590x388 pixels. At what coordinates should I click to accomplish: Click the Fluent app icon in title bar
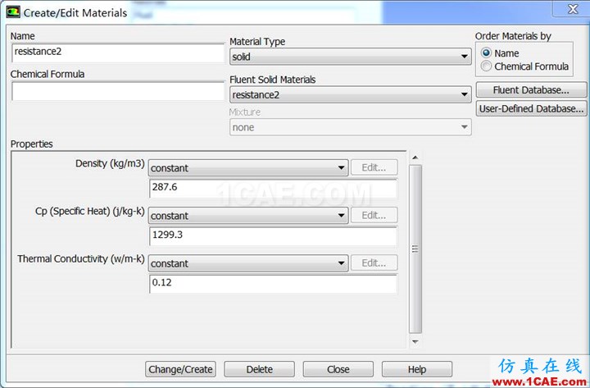click(13, 12)
